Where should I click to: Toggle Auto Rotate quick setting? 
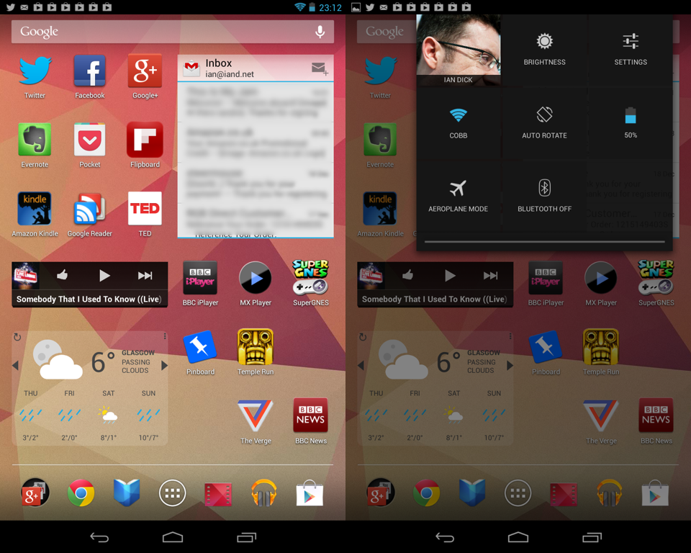[x=544, y=124]
